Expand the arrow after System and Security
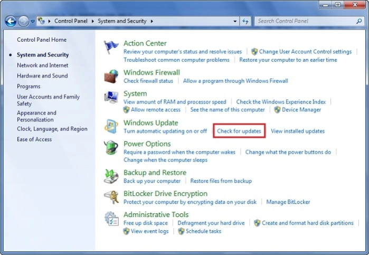This screenshot has height=255, width=369. [152, 21]
